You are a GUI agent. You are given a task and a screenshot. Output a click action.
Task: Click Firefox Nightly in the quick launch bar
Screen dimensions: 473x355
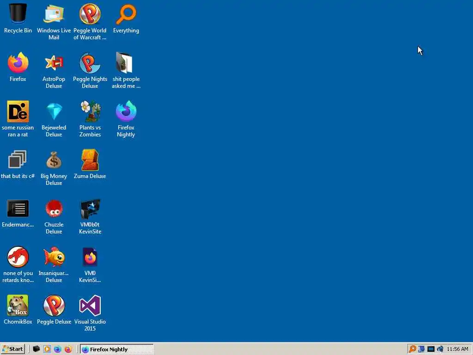[58, 349]
